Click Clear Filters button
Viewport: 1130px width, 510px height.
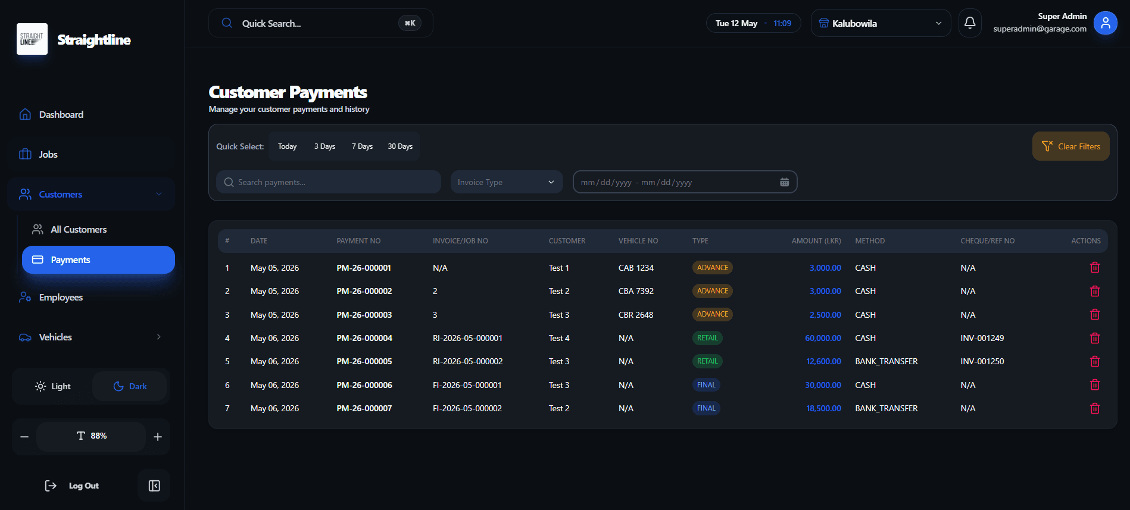(x=1070, y=146)
